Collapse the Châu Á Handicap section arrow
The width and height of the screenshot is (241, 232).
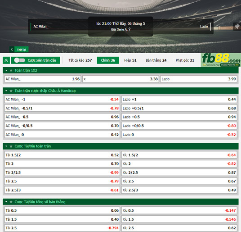(x=6, y=91)
